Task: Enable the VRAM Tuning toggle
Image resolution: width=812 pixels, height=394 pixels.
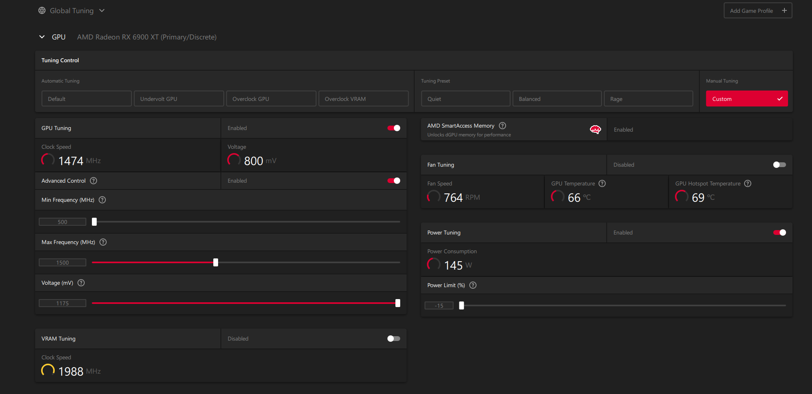Action: pos(393,339)
